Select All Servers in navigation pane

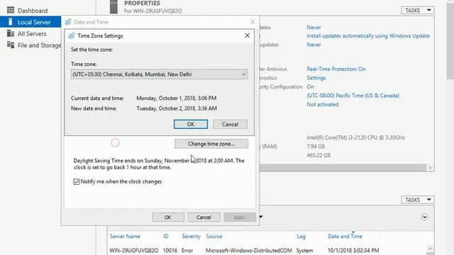click(32, 34)
